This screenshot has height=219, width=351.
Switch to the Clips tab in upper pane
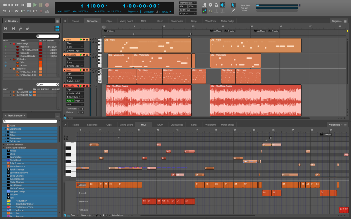(x=109, y=21)
